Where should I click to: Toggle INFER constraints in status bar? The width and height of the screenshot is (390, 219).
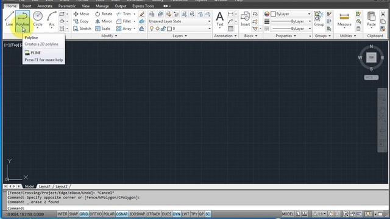62,214
